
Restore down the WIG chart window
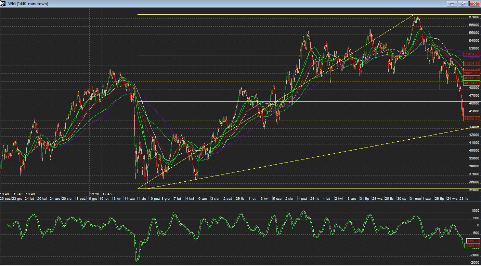(463, 4)
